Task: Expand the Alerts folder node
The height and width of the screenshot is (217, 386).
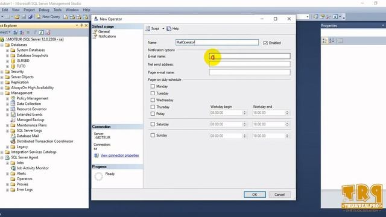Action: [7, 174]
